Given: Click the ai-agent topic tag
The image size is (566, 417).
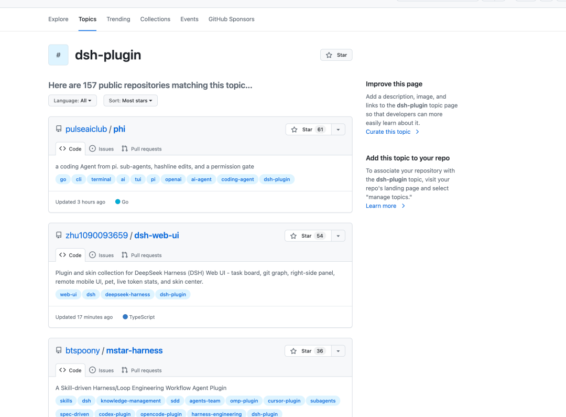Looking at the screenshot, I should point(201,179).
